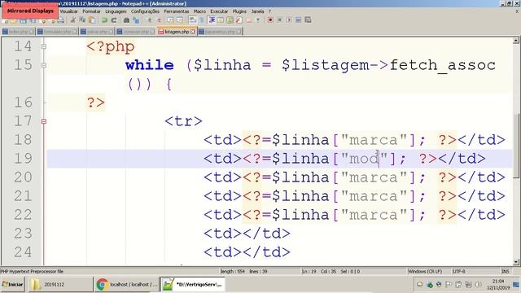Collapse the fold marker at line 15
521x293 pixels.
44,65
